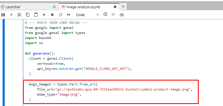Close the unsaved image-analysis.ipynb tab via dot
Image resolution: width=223 pixels, height=106 pixels.
pos(115,7)
